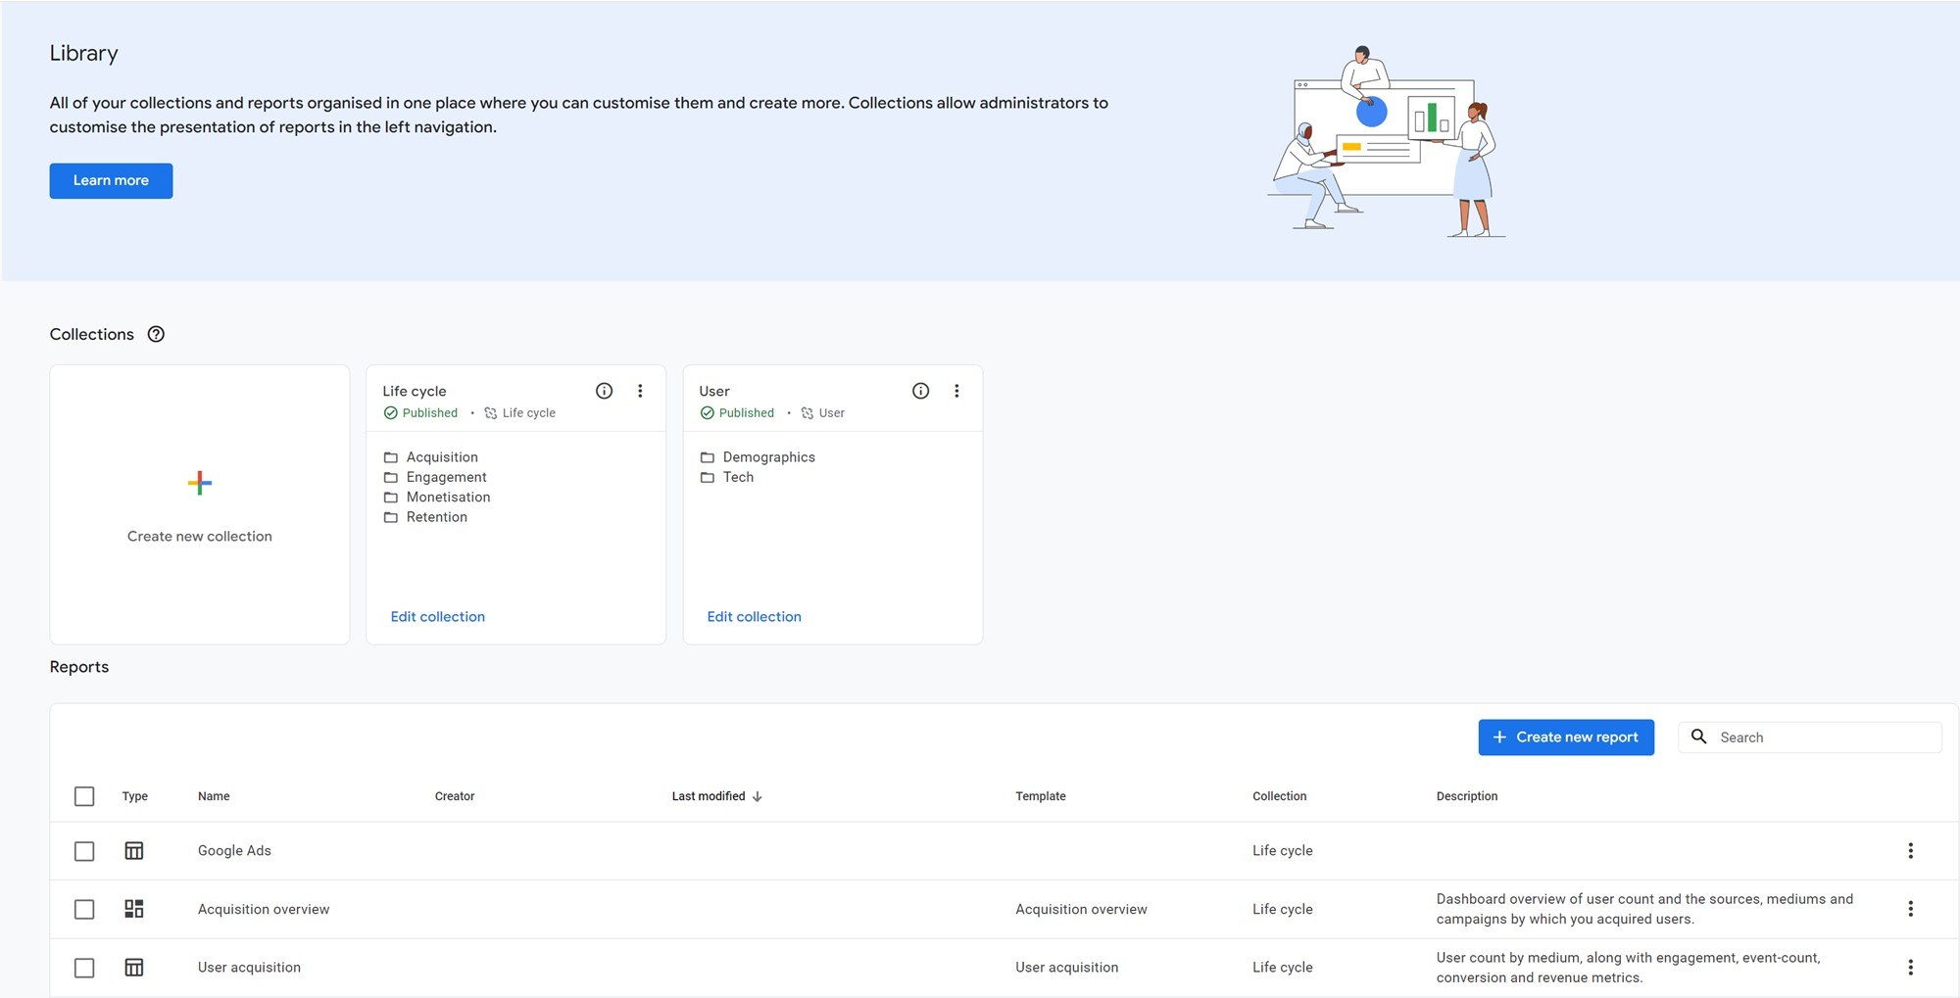Sort reports by the Name column header
The width and height of the screenshot is (1960, 998).
[214, 796]
